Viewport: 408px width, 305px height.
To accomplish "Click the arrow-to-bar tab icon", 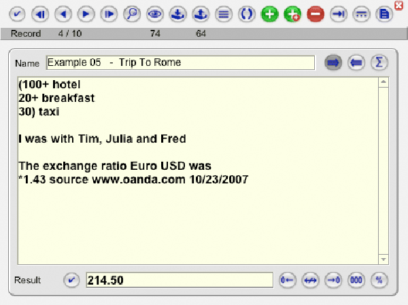I will click(339, 14).
